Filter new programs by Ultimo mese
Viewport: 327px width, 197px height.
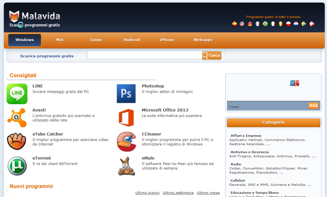(x=208, y=193)
